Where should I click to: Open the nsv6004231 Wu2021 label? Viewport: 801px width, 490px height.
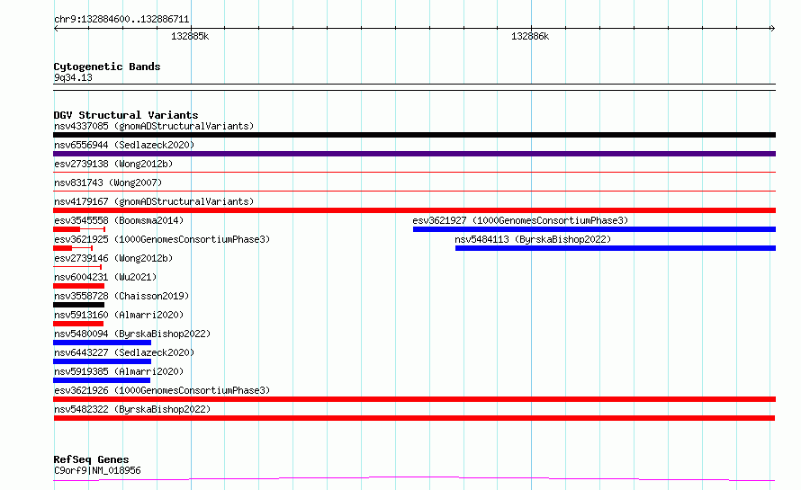105,277
